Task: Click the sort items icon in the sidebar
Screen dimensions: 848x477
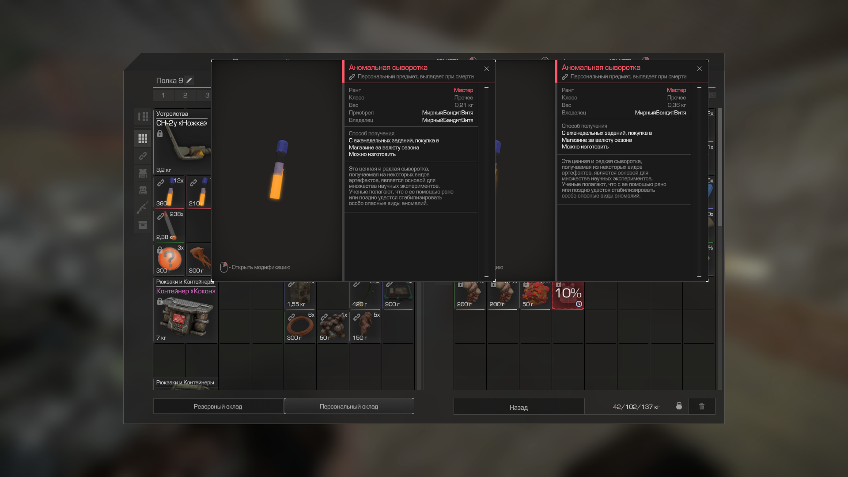Action: (143, 117)
